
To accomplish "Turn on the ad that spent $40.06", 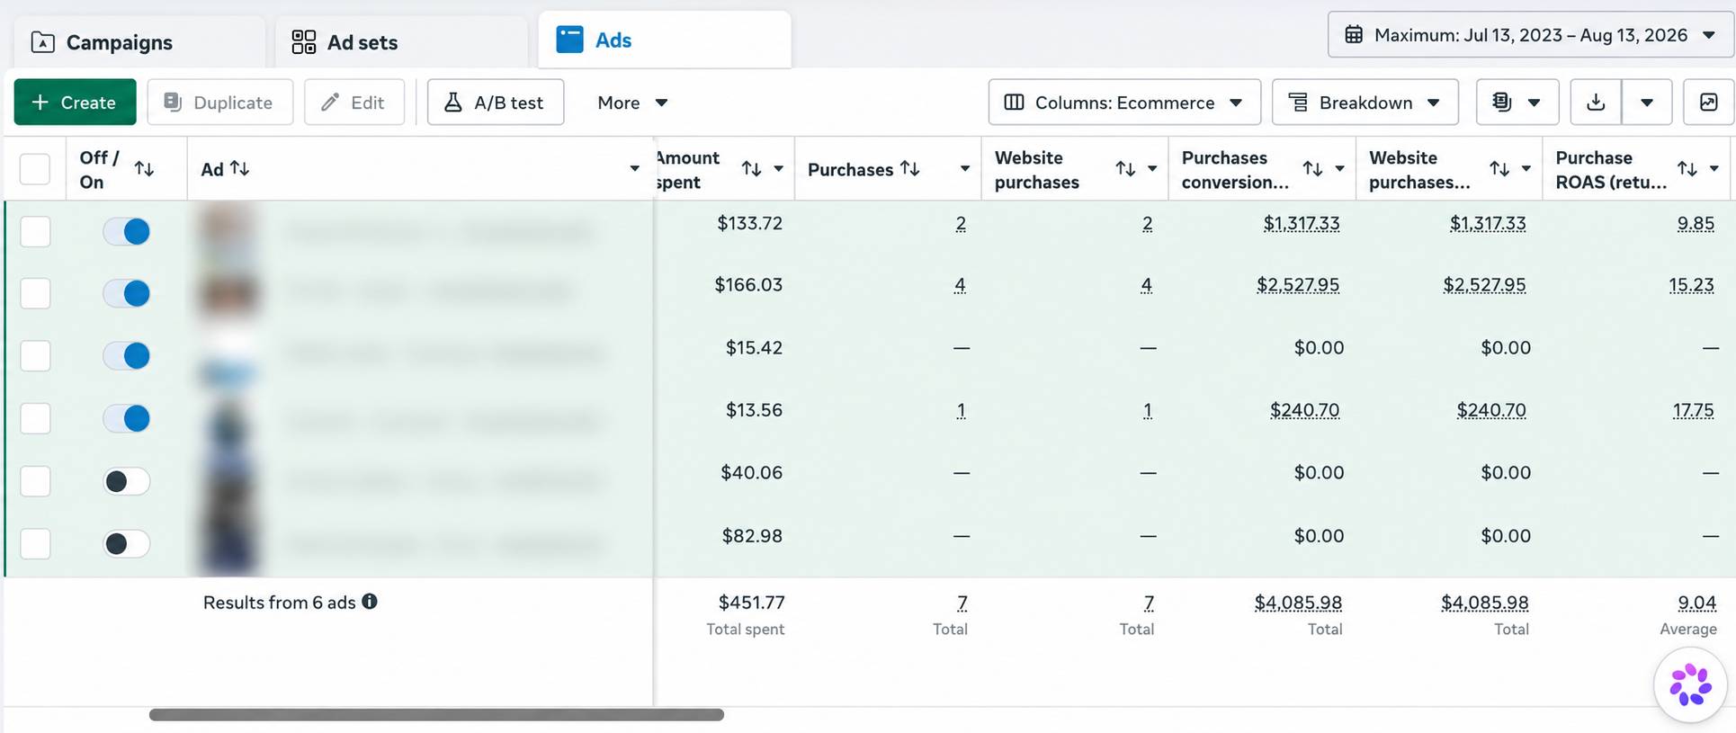I will coord(126,481).
